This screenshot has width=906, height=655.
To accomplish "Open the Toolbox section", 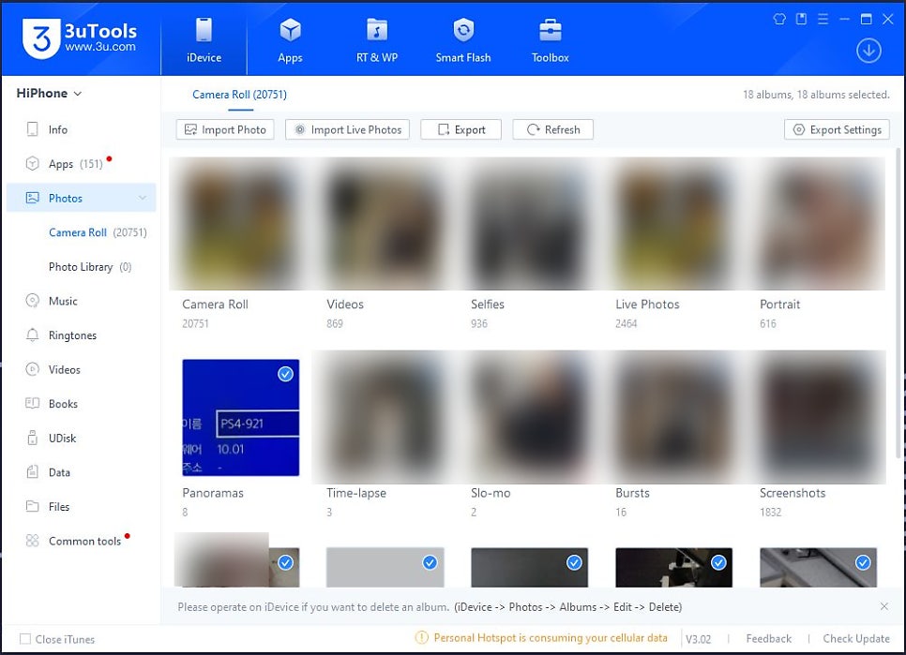I will pyautogui.click(x=550, y=39).
